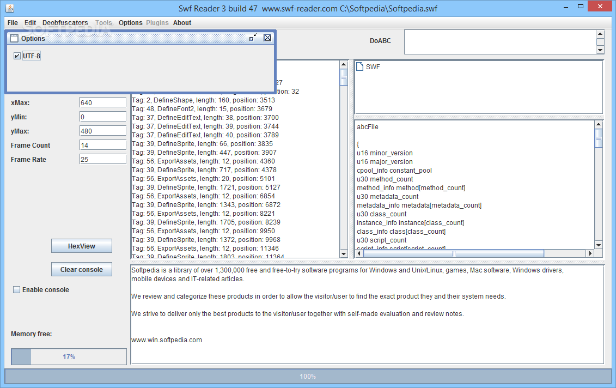Screen dimensions: 616x388
Task: Select 'Tag: 39, DefineSprite, length: 447' row
Action: click(x=204, y=153)
